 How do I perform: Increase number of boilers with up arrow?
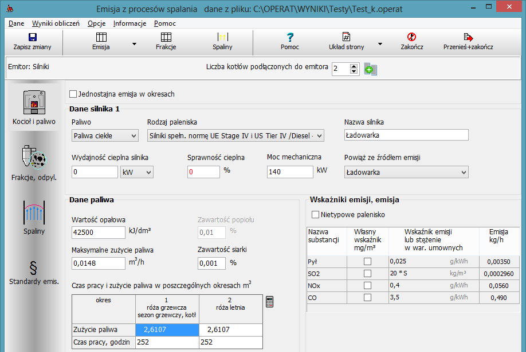tap(354, 66)
